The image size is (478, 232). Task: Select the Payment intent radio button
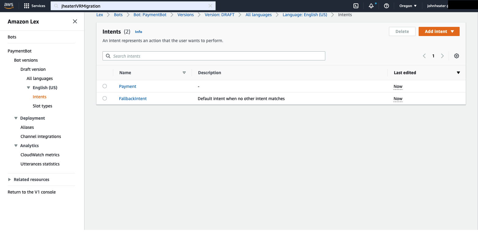coord(105,86)
